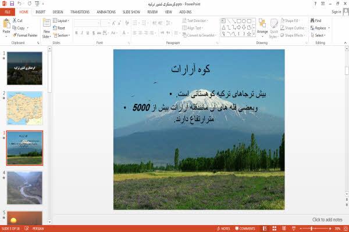The width and height of the screenshot is (349, 232).
Task: Toggle Numbering list button
Action: 144,23
